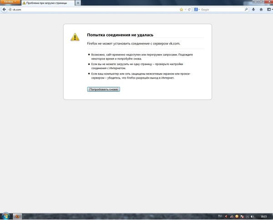Click the Попробовать снова button
Screen dimensions: 273x220
coord(104,90)
